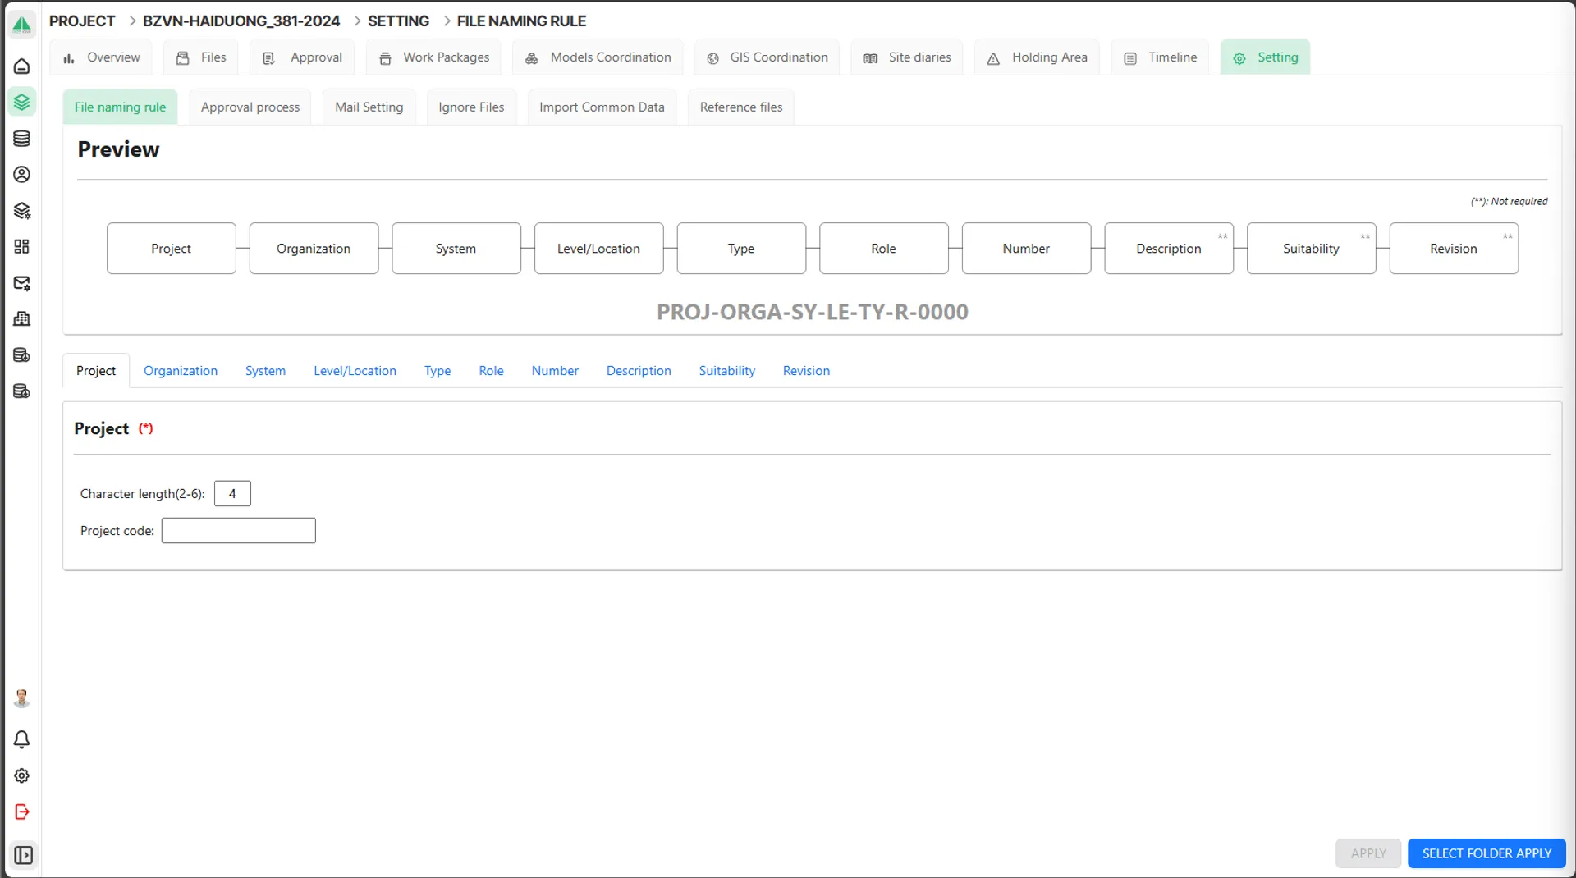Open the Import Common Data tab
This screenshot has width=1576, height=878.
point(602,107)
